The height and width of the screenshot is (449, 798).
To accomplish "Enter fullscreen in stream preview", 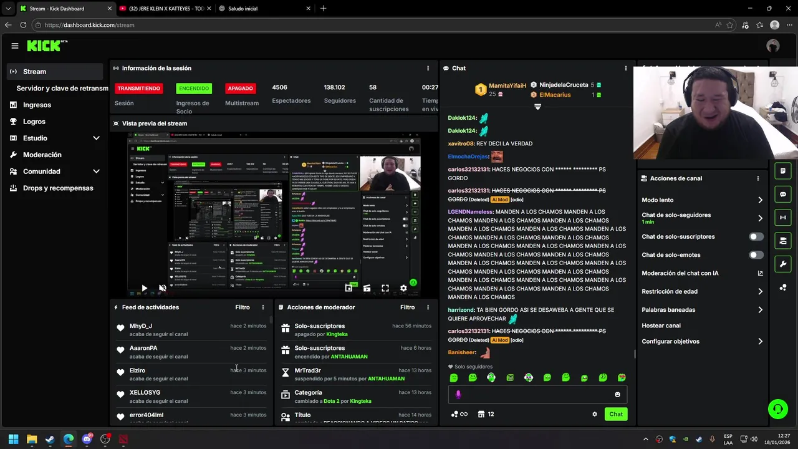I will click(x=385, y=288).
